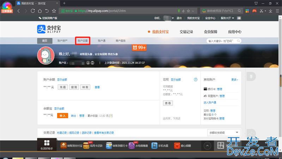
Task: Click the green Yen icon in address bar
Action: pos(179,11)
